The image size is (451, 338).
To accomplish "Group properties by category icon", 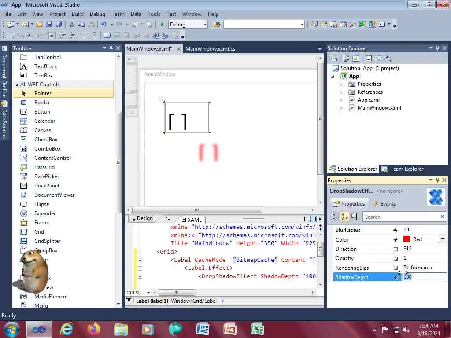I will pos(335,217).
